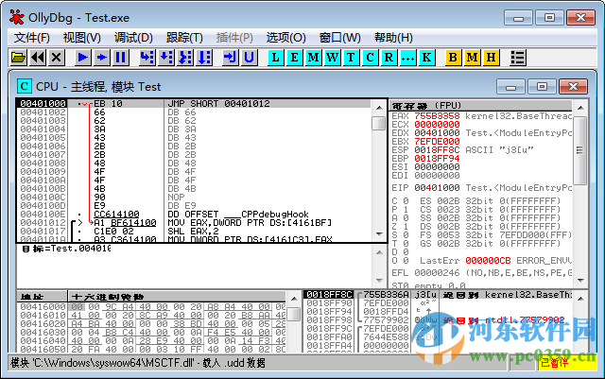Select dump row at address 00416000
The image size is (605, 379).
pyautogui.click(x=151, y=307)
